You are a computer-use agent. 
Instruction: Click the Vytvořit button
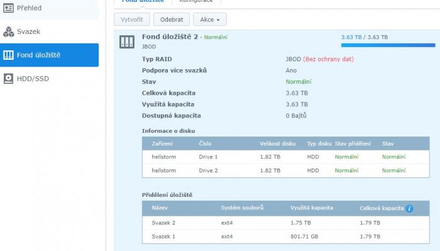point(132,20)
